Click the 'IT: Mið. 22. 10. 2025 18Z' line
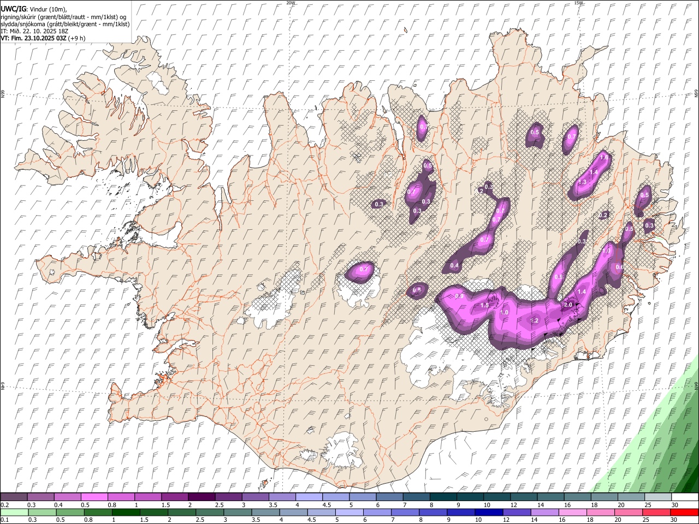699x524 pixels. tap(33, 31)
